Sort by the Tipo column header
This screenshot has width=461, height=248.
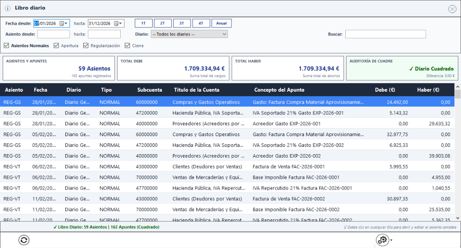tap(106, 90)
